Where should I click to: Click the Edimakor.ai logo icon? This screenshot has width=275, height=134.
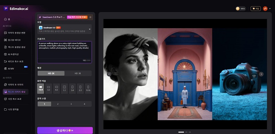point(5,9)
